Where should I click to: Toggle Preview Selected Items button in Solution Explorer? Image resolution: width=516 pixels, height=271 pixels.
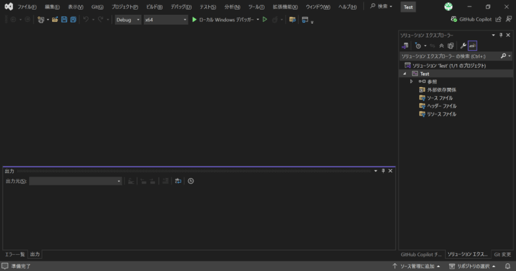[x=473, y=46]
